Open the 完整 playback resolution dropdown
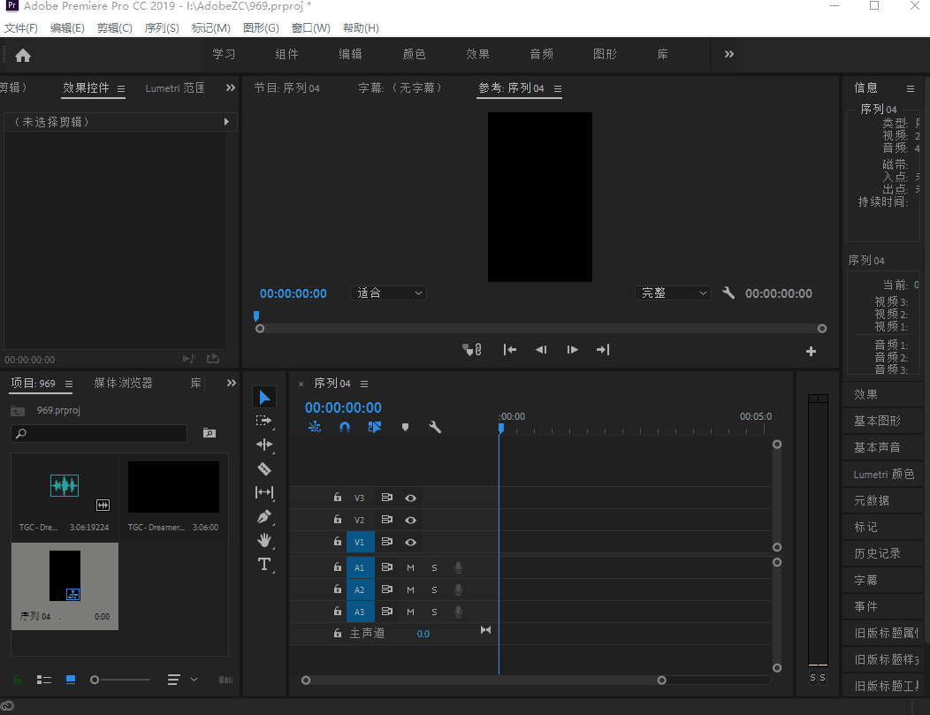Viewport: 930px width, 715px height. coord(673,293)
